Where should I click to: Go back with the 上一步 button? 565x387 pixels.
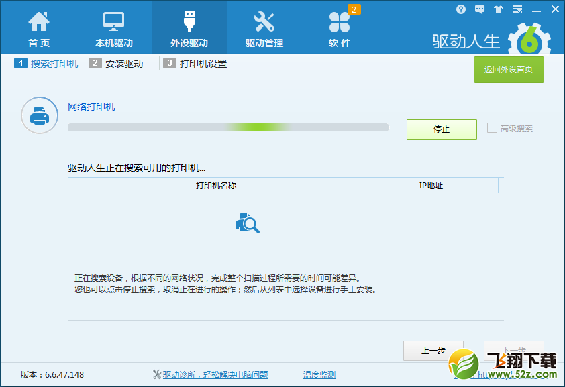(433, 351)
